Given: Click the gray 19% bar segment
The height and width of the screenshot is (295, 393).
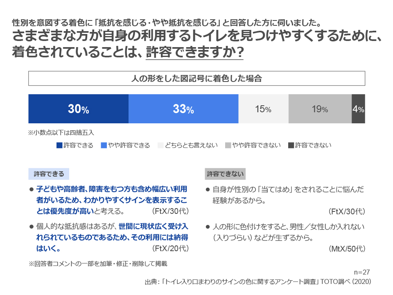Looking at the screenshot, I should point(320,109).
